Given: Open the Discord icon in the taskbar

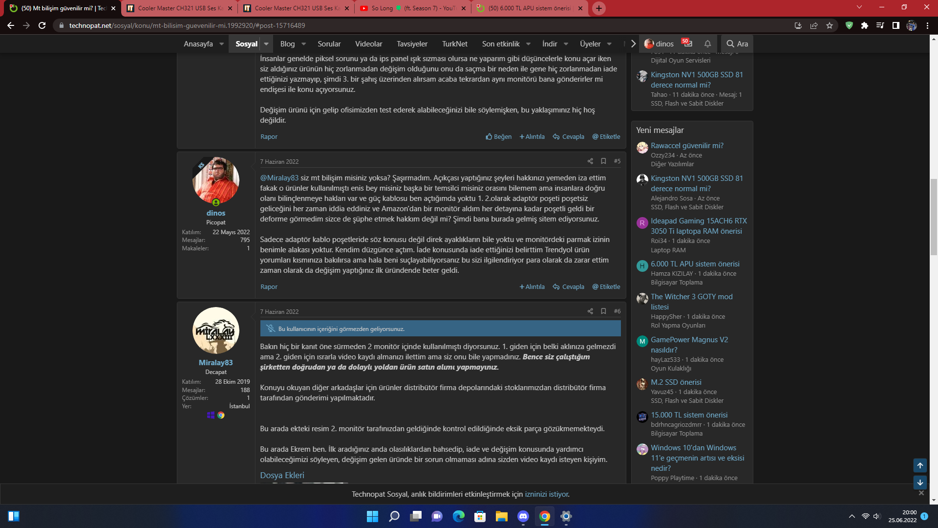Looking at the screenshot, I should [523, 516].
